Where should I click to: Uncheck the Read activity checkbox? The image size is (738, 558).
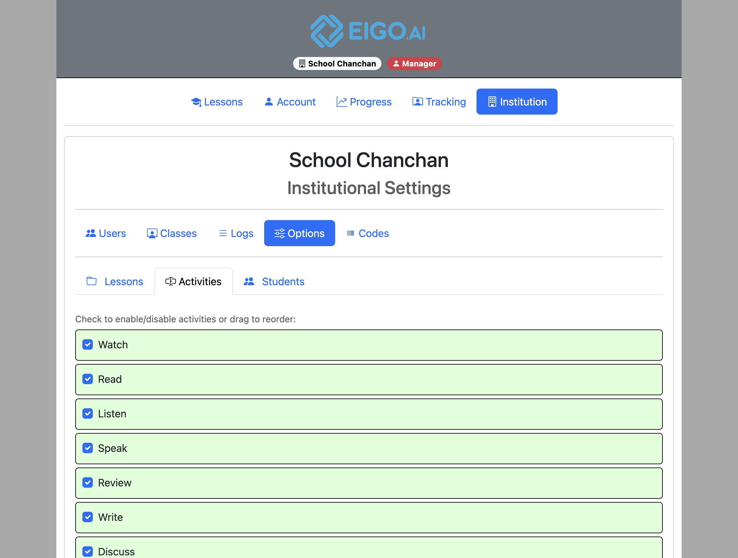coord(88,379)
